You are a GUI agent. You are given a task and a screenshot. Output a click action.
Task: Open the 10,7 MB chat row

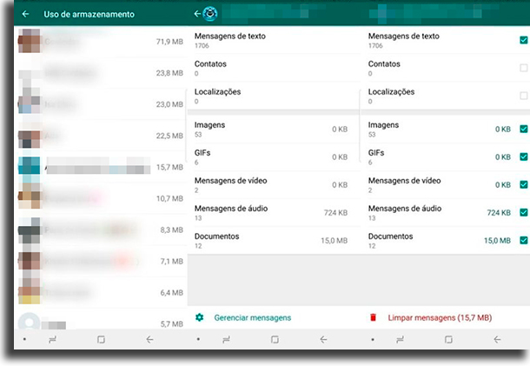[x=101, y=198]
